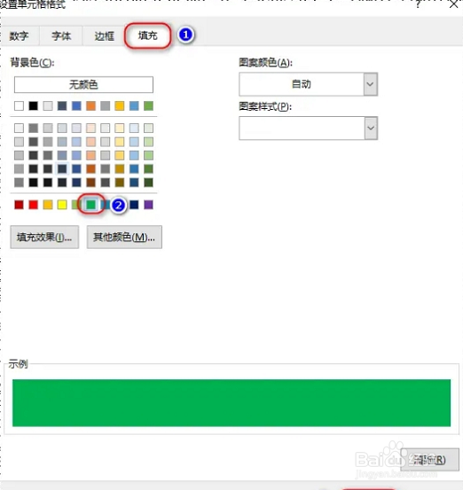
Task: Choose the darkest orange brown shade swatch
Action: click(x=91, y=183)
